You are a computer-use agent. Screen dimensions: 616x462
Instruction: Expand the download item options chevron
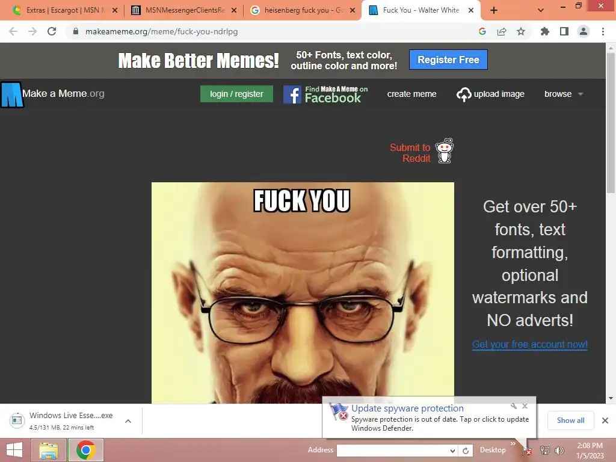(x=128, y=420)
